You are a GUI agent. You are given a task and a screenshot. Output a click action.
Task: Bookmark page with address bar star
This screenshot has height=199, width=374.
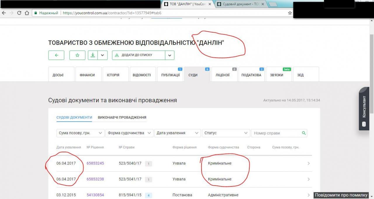(290, 13)
